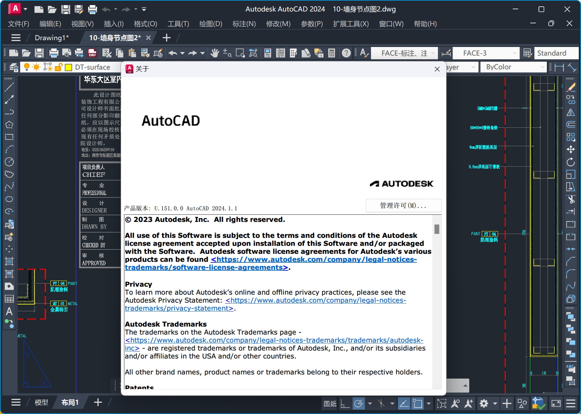Close the 关于 About dialog
This screenshot has height=414, width=581.
437,69
